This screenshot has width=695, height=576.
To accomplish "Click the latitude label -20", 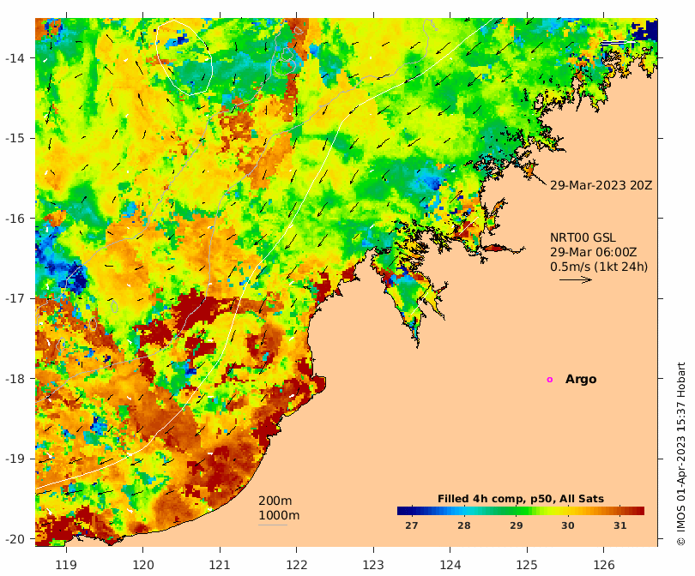I will [x=15, y=539].
